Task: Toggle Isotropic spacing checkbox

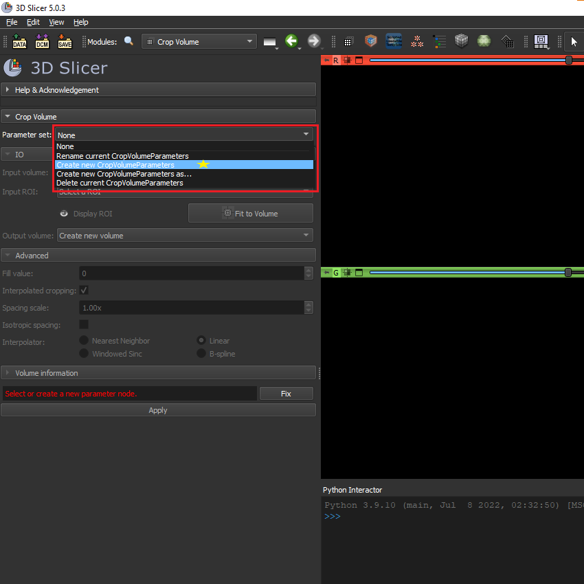Action: coord(85,324)
